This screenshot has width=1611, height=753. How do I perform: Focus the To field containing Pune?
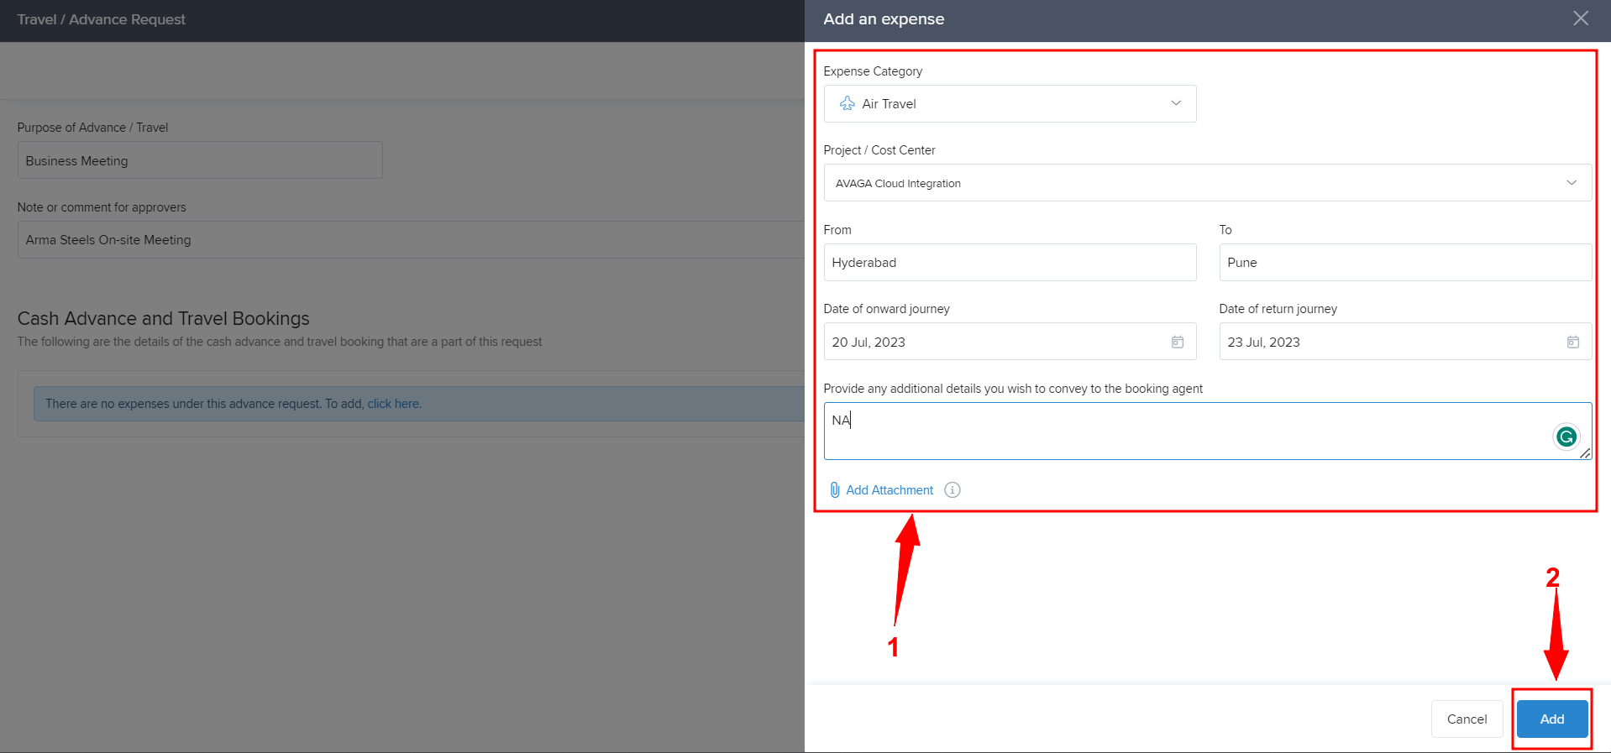(1404, 263)
